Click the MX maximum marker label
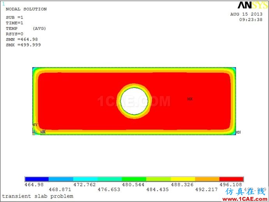The image size is (269, 202). pyautogui.click(x=190, y=99)
